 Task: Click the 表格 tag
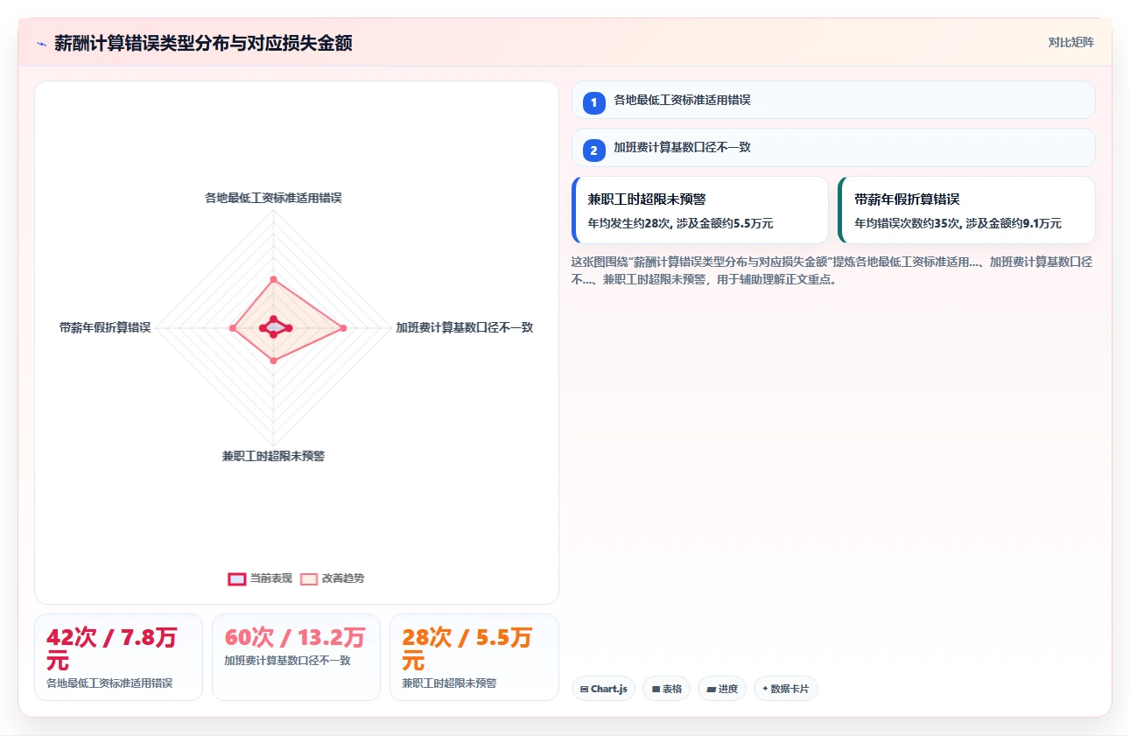pos(667,689)
